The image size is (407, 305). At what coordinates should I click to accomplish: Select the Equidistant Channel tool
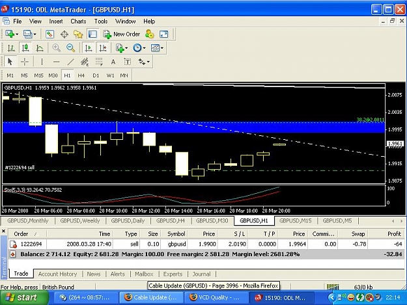click(x=85, y=62)
